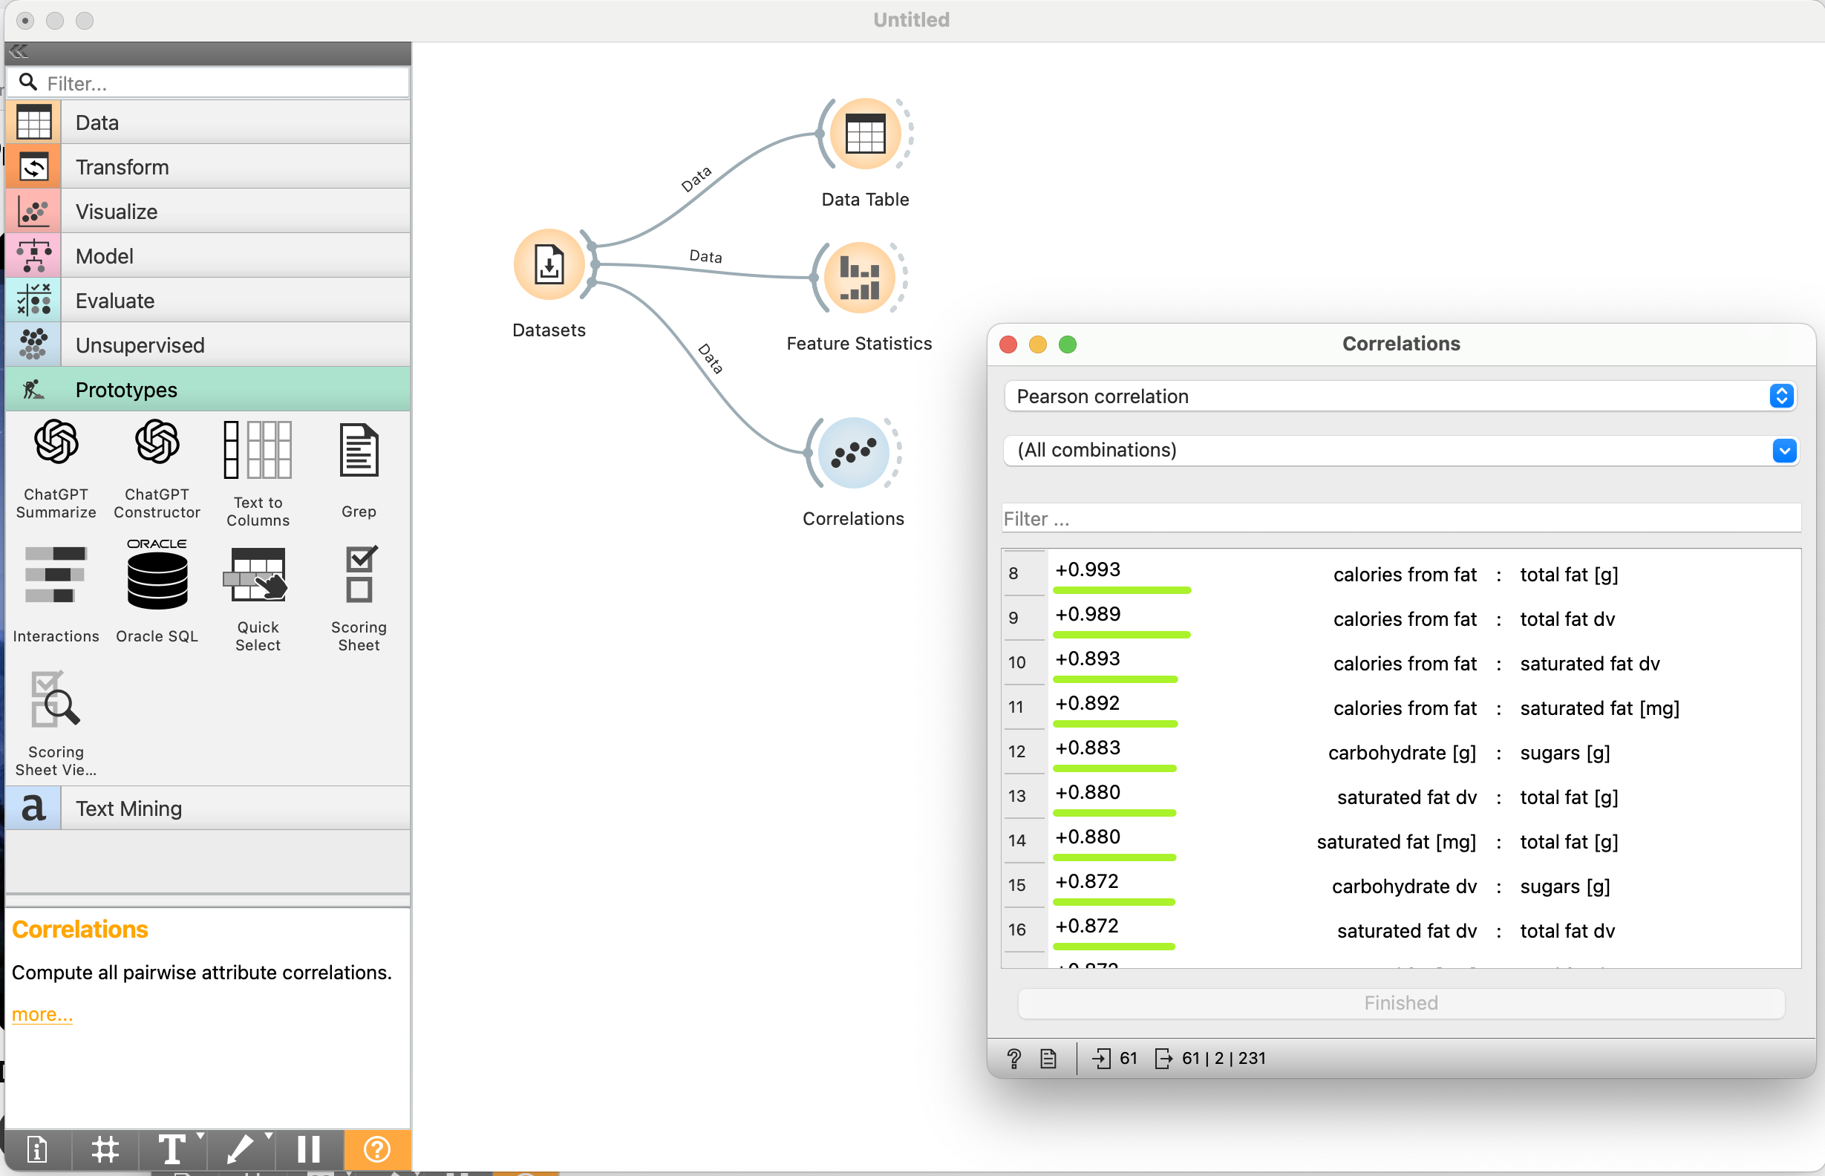
Task: Click the Correlations node on canvas
Action: click(853, 453)
